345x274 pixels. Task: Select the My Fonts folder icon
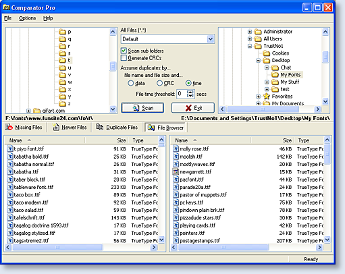pos(275,75)
